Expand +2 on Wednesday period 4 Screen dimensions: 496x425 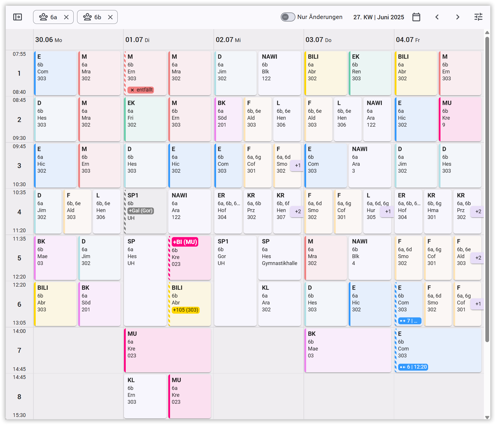pos(297,211)
